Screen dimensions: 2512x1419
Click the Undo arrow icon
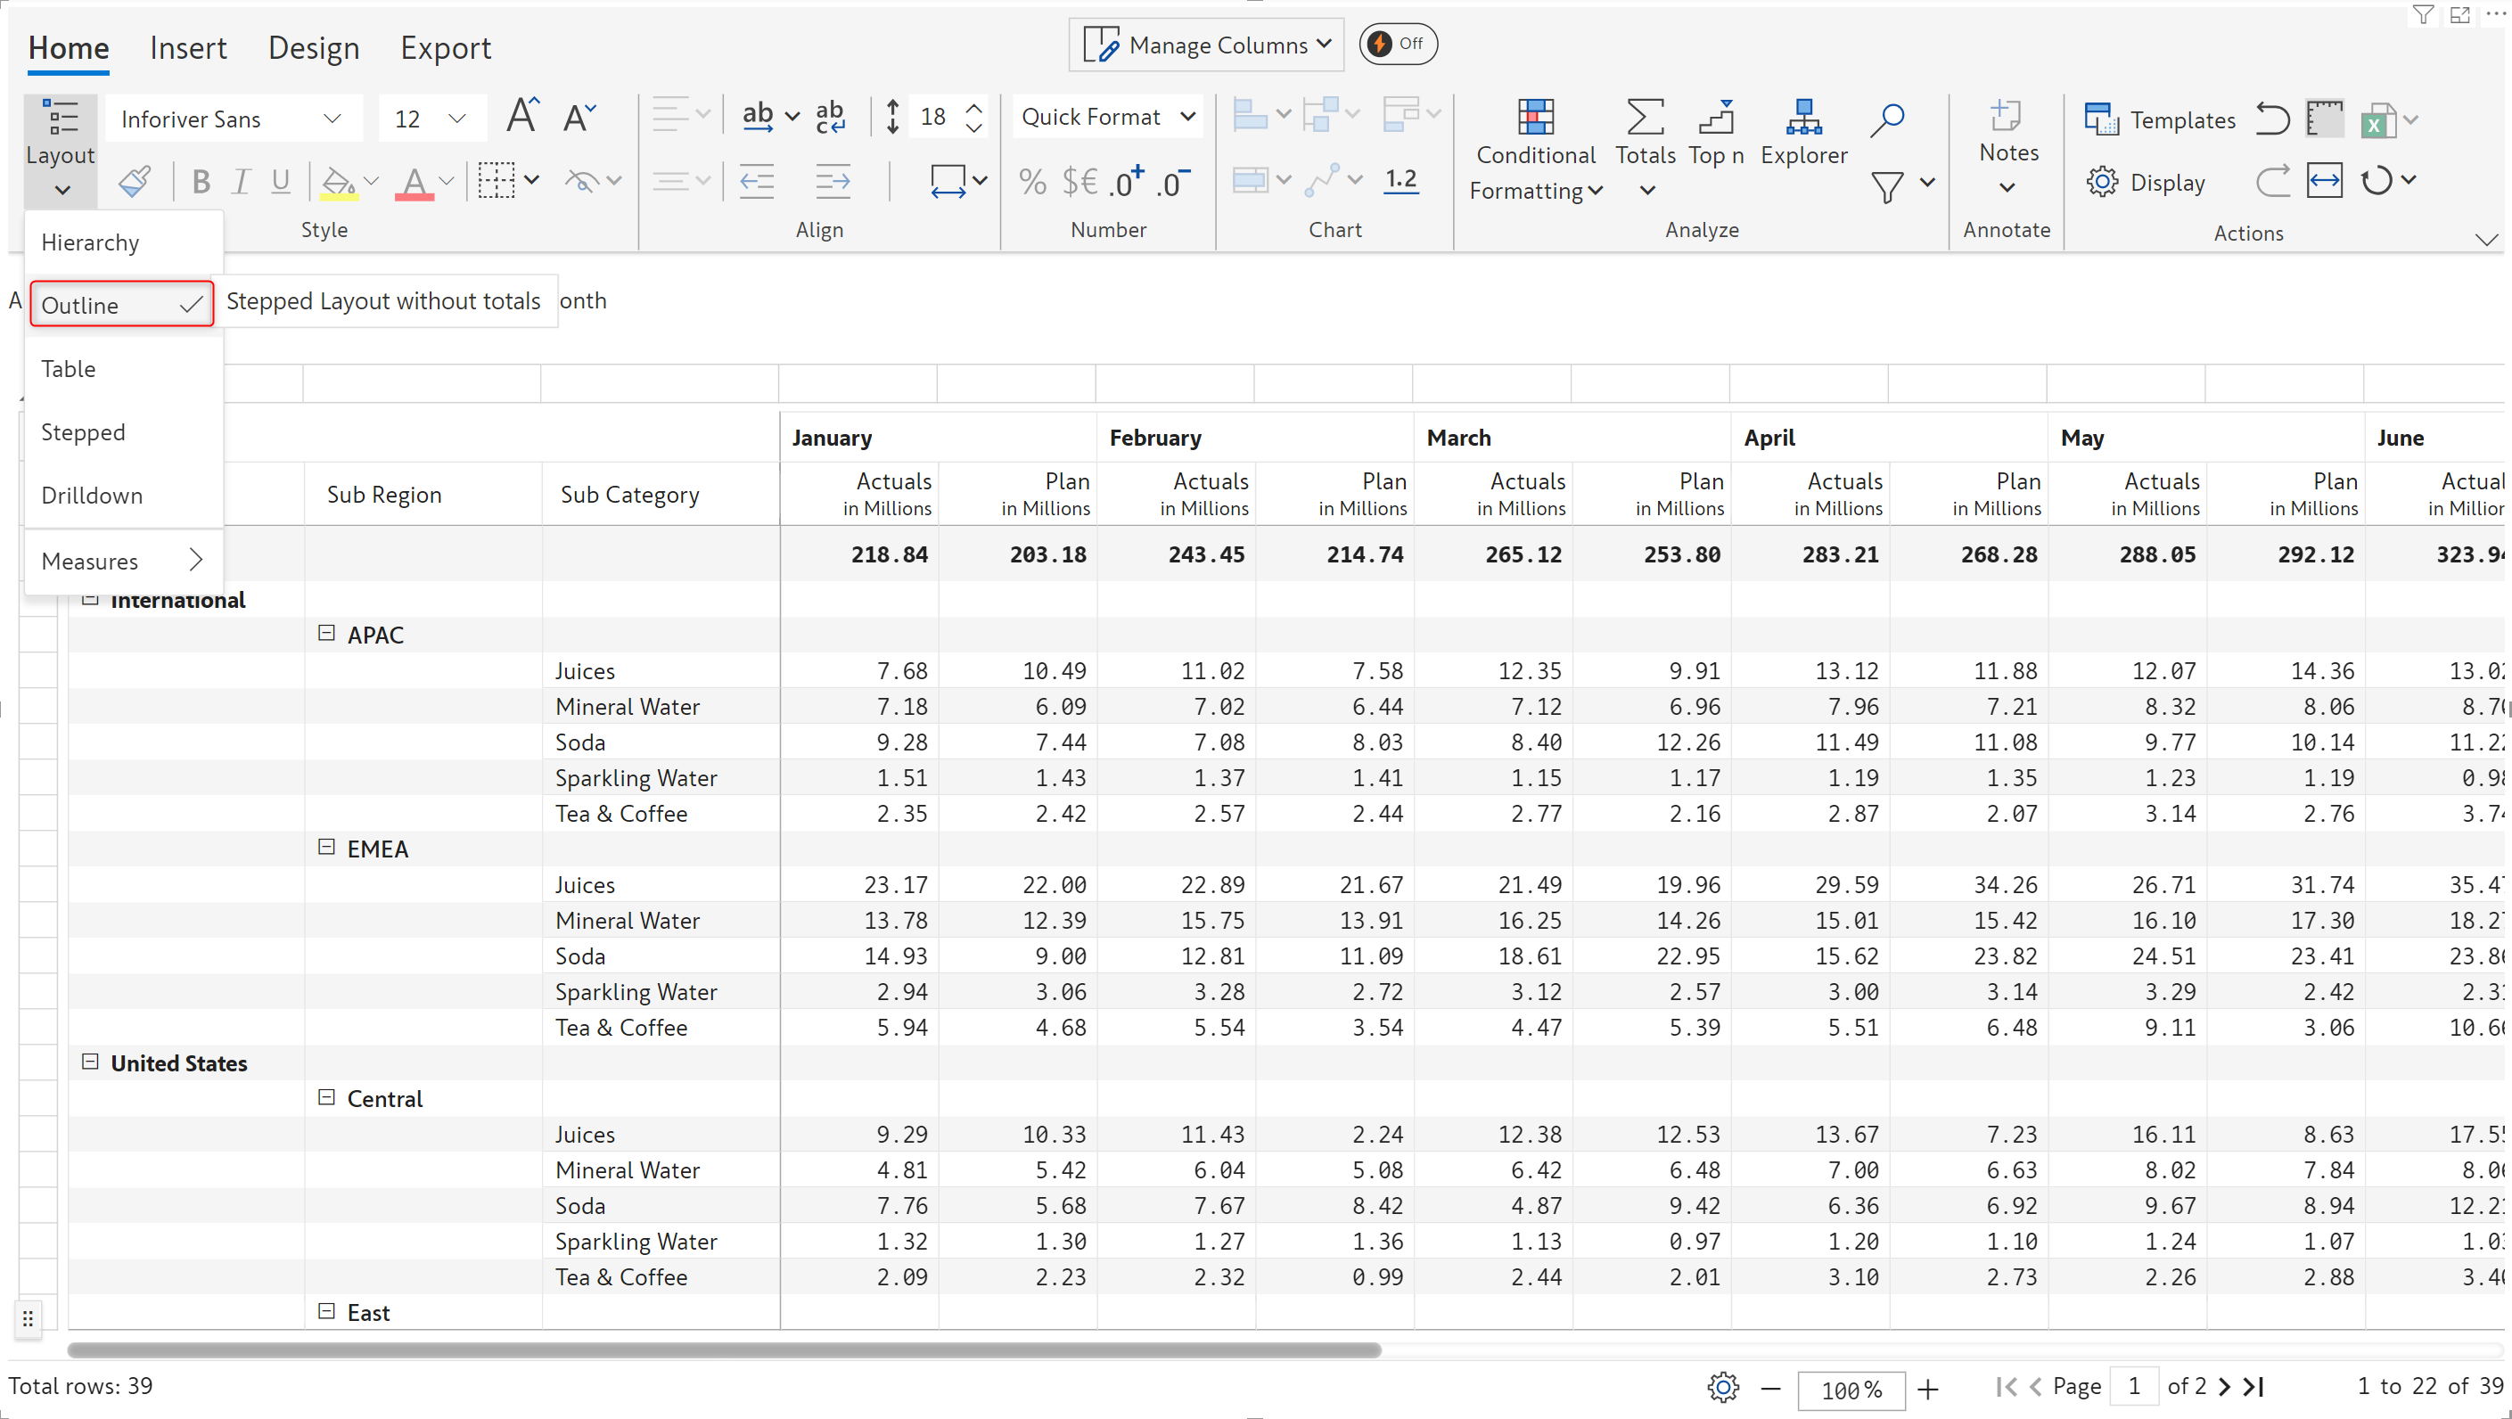click(x=2272, y=119)
